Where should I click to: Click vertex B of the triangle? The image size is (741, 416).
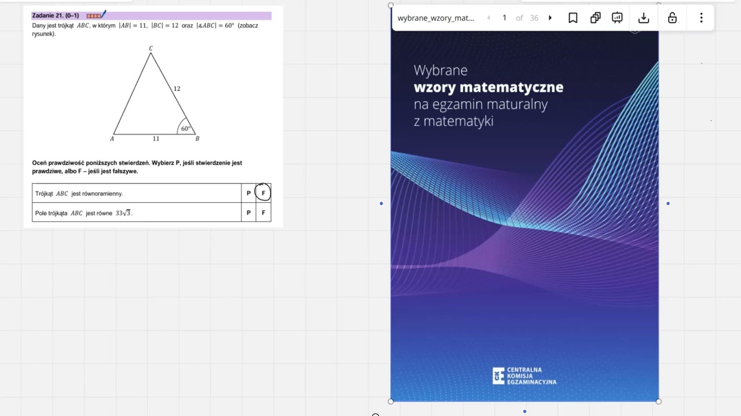click(x=197, y=139)
